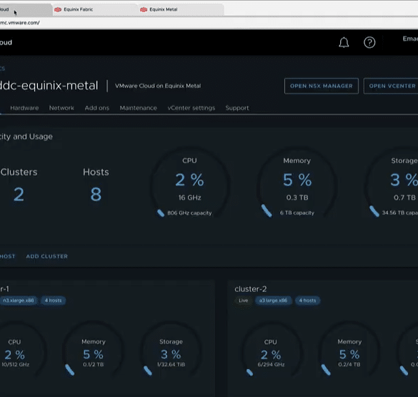The image size is (418, 397).
Task: Click the browser address bar URL
Action: (20, 23)
